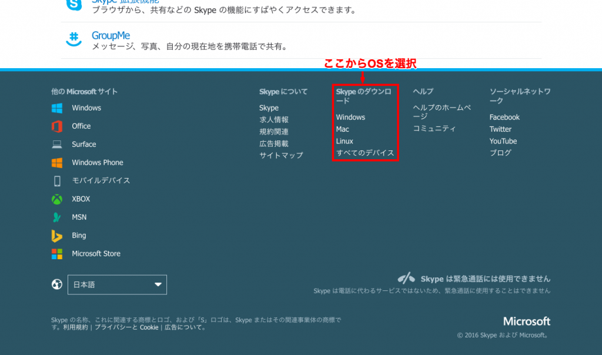The height and width of the screenshot is (355, 602).
Task: Click the © 2016 Skype copyright text
Action: pyautogui.click(x=504, y=335)
